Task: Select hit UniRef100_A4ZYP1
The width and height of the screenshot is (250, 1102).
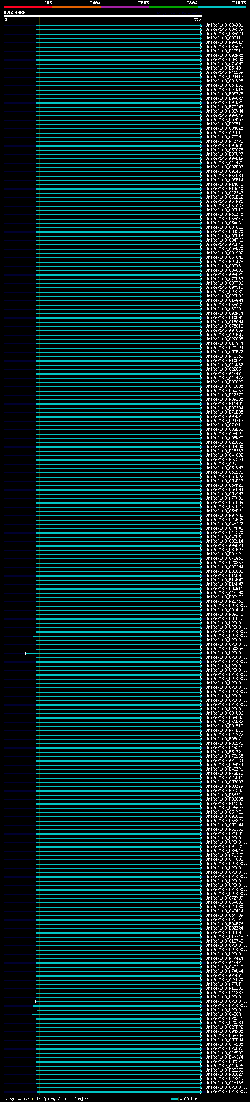Action: 224,141
